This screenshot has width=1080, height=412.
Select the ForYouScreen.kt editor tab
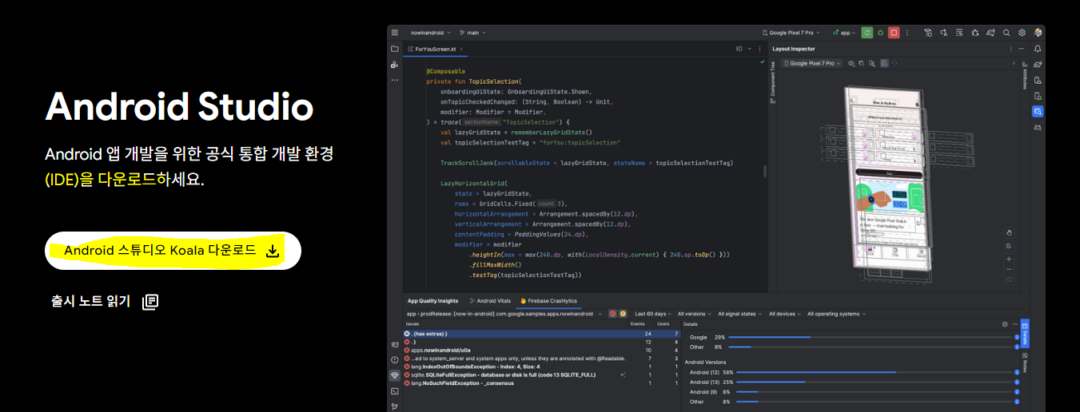pyautogui.click(x=436, y=49)
